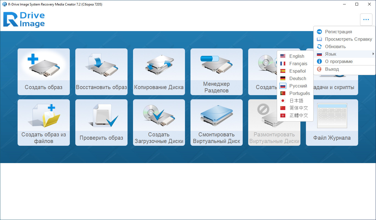Expand the Язык submenu arrow
The width and height of the screenshot is (376, 220).
[373, 54]
